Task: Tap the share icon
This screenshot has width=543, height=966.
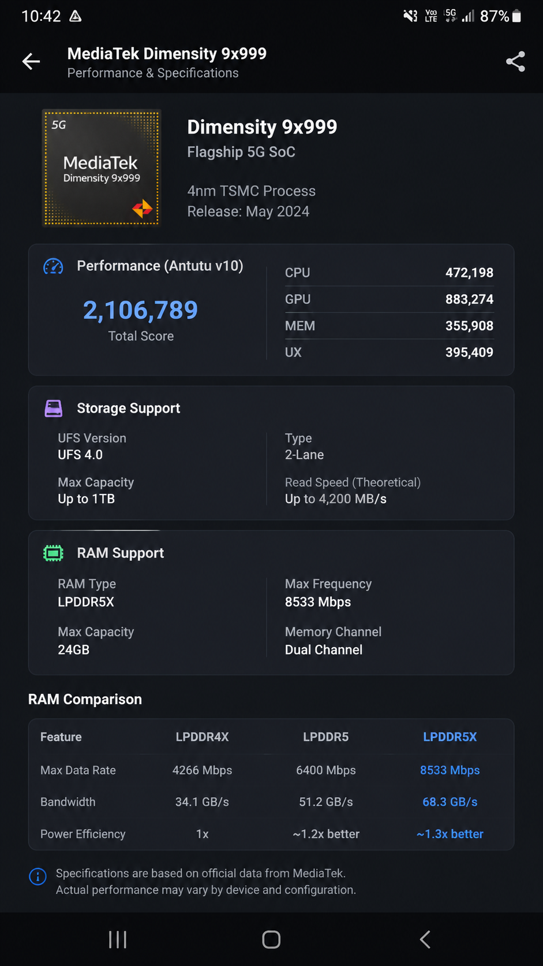Action: click(x=515, y=61)
